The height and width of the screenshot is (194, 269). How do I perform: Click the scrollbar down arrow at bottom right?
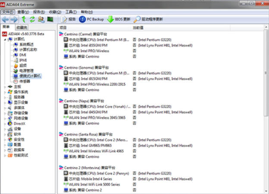266,191
